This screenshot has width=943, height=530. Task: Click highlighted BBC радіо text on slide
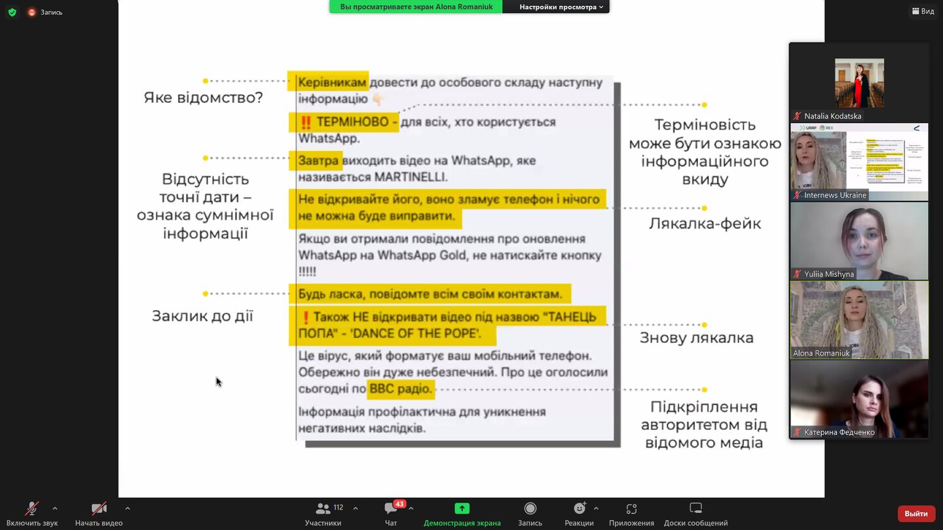pyautogui.click(x=401, y=389)
